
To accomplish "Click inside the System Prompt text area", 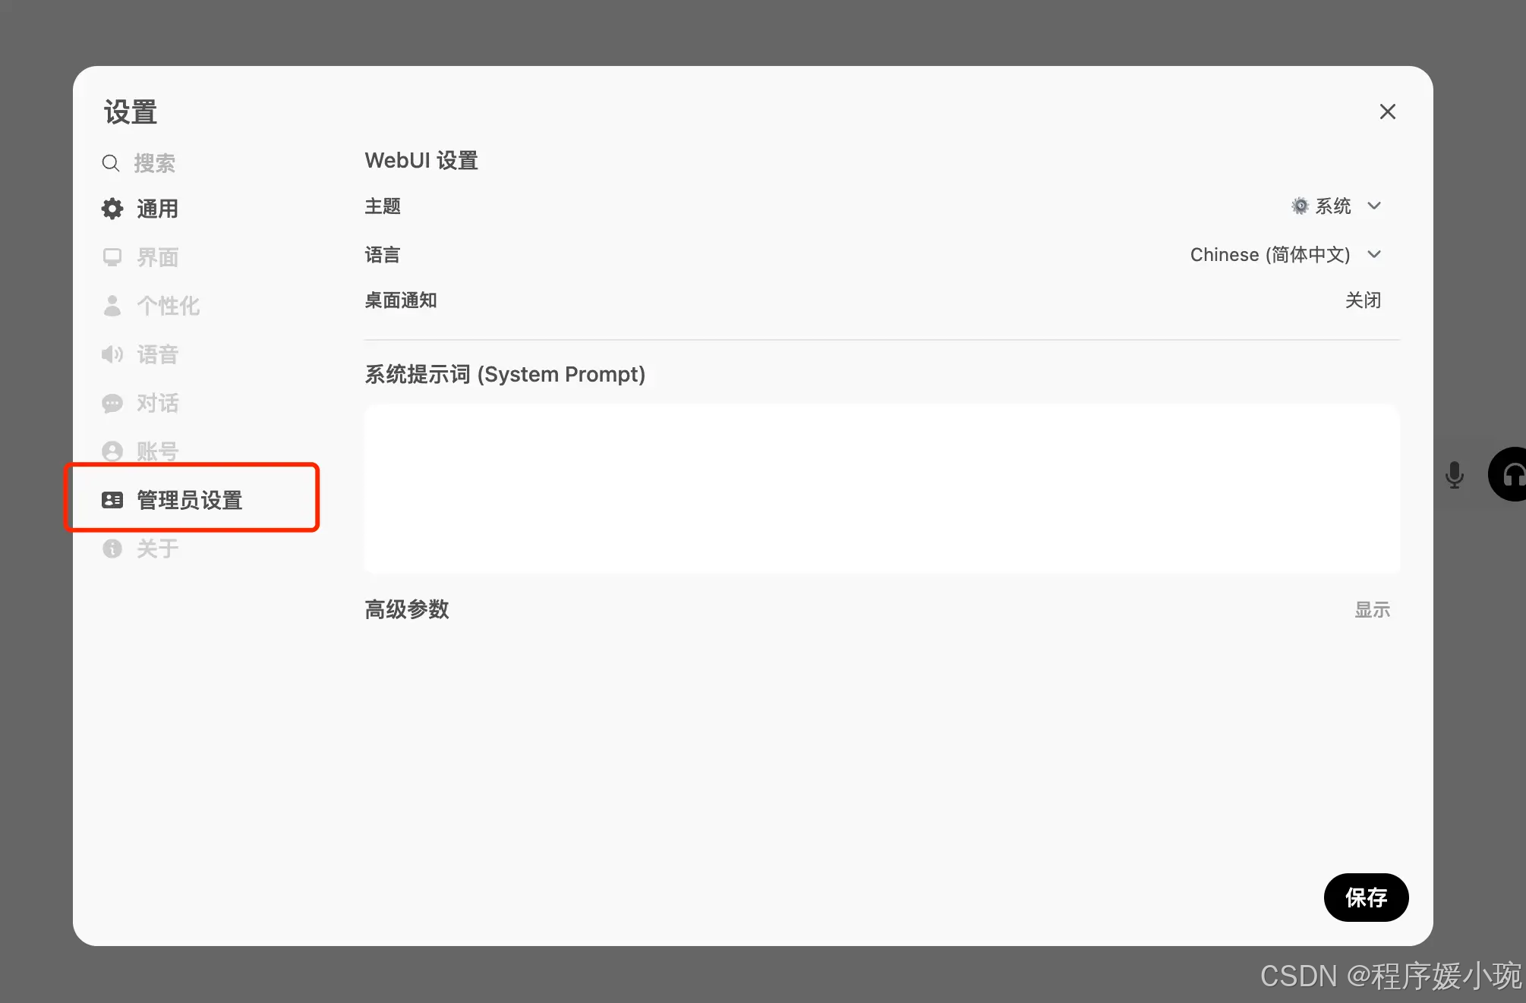I will [881, 488].
